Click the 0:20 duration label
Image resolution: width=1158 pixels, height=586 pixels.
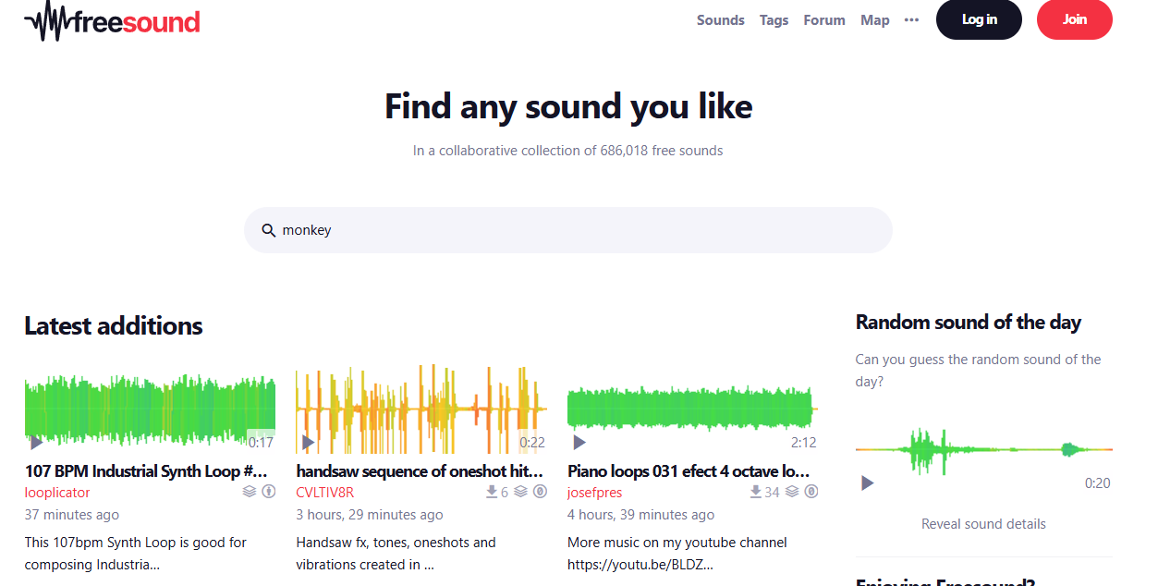coord(1098,483)
